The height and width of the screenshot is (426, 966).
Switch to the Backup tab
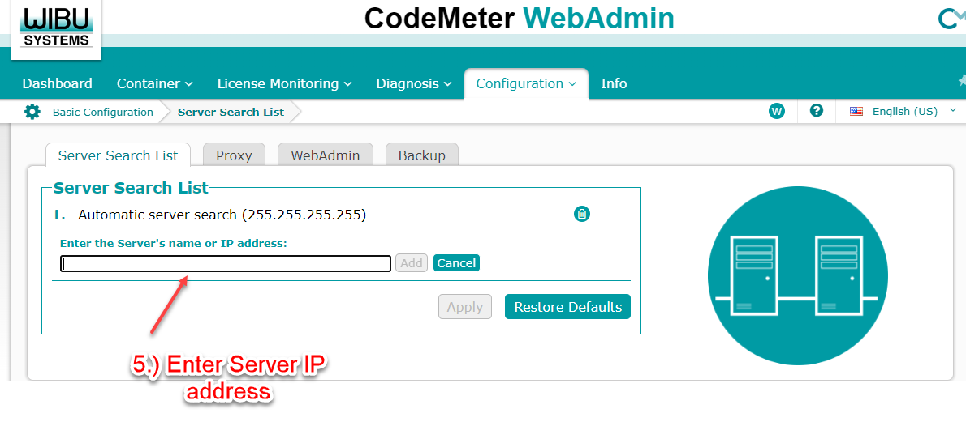click(x=422, y=155)
